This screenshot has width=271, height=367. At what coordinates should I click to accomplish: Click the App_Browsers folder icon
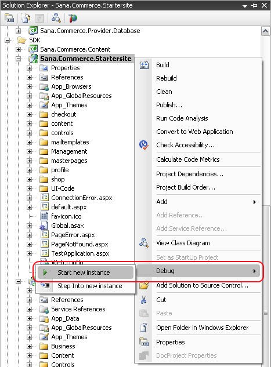(x=44, y=86)
